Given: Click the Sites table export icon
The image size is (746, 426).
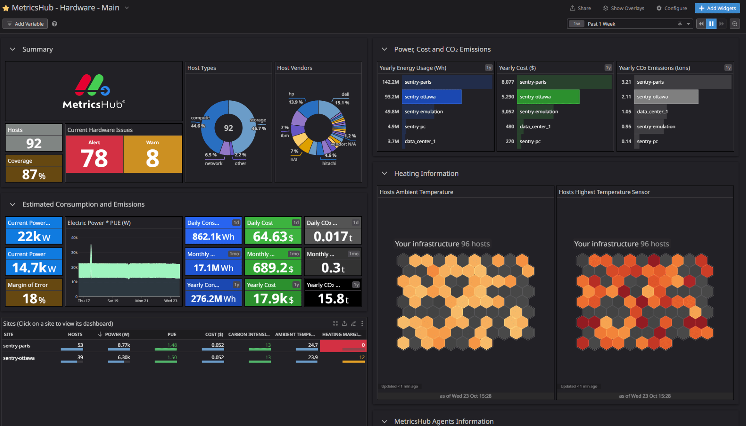Looking at the screenshot, I should tap(344, 323).
